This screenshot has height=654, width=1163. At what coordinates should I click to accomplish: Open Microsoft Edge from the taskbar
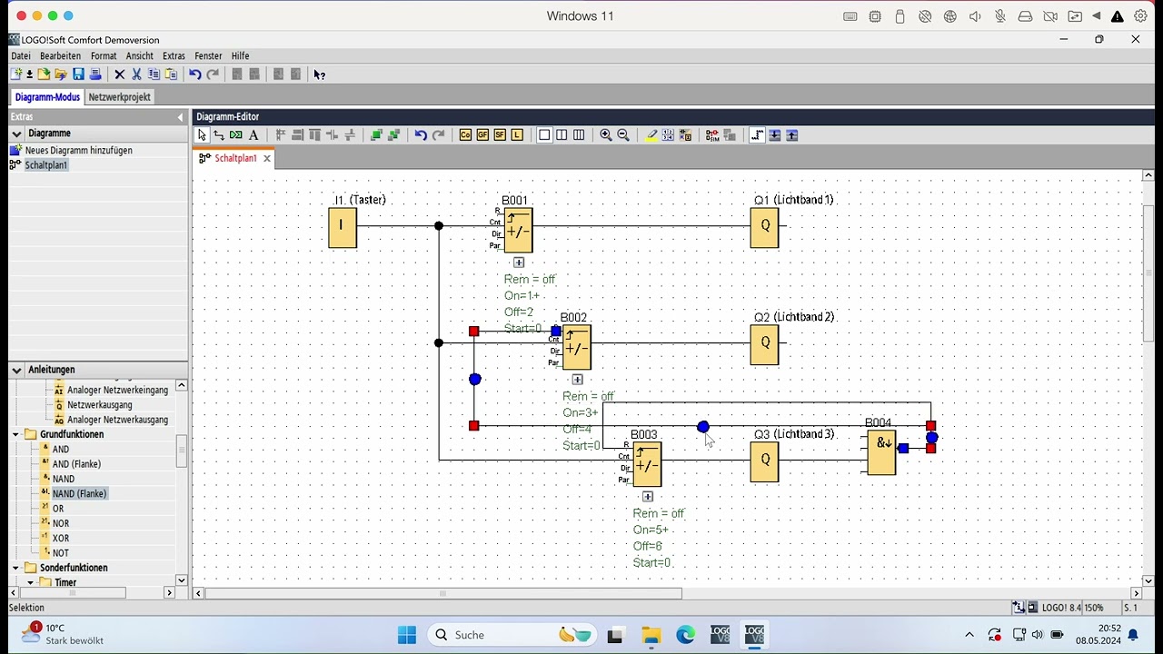coord(685,635)
